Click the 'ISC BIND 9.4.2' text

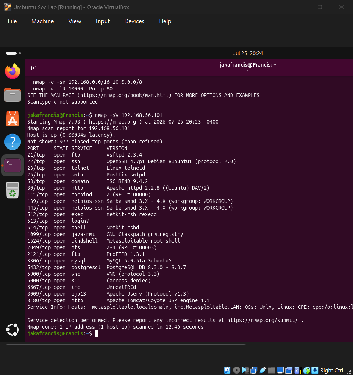point(127,181)
